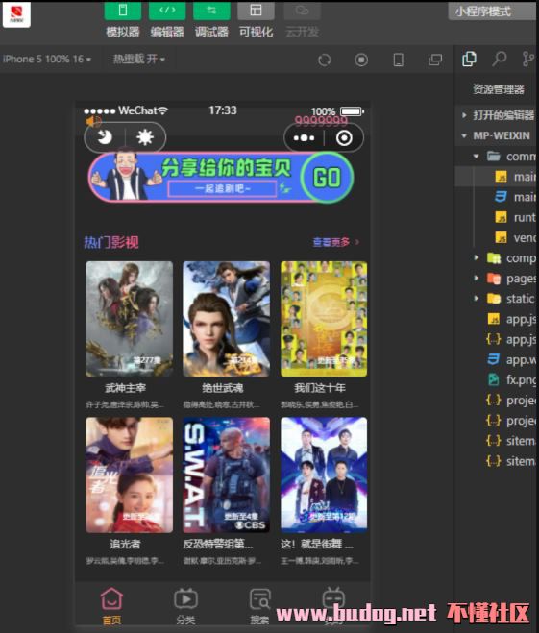Switch to the 分类 category tab
This screenshot has height=633, width=539.
(185, 605)
